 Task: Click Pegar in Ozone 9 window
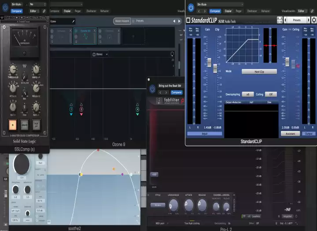(x=77, y=11)
